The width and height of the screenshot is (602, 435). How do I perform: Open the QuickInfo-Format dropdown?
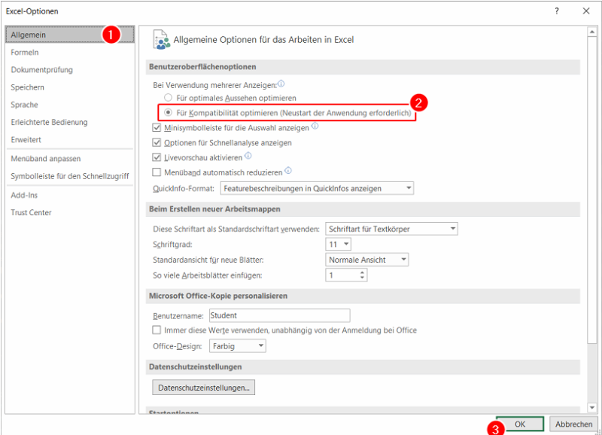pyautogui.click(x=317, y=188)
